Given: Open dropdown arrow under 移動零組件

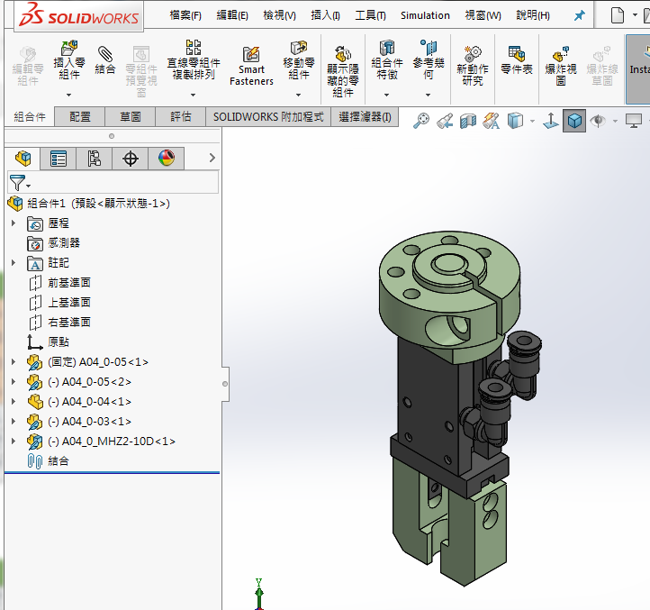Looking at the screenshot, I should tap(299, 95).
